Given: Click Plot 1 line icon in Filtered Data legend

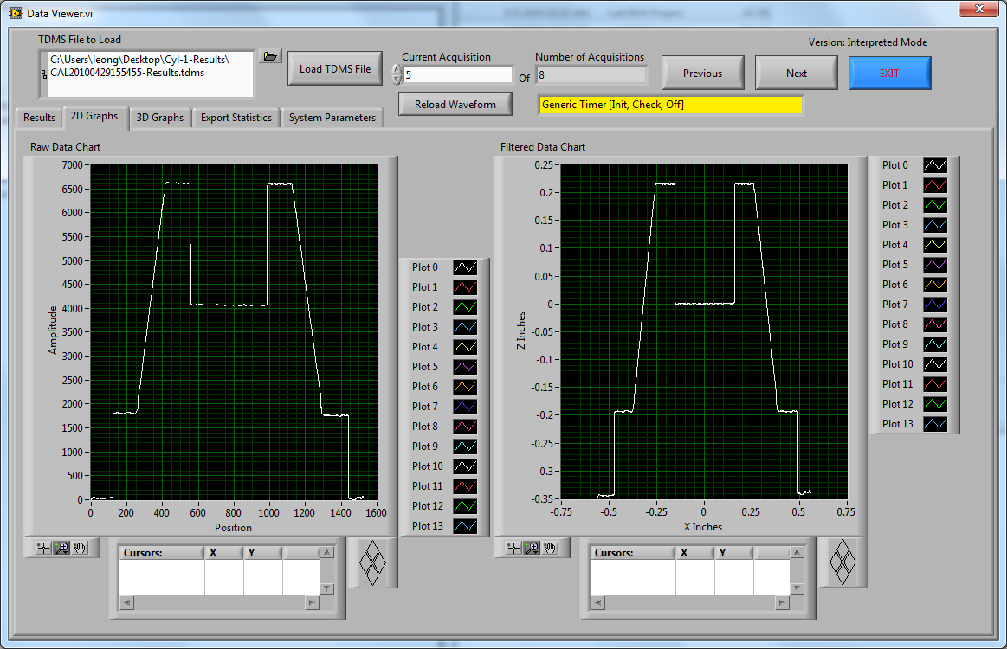Looking at the screenshot, I should click(935, 185).
